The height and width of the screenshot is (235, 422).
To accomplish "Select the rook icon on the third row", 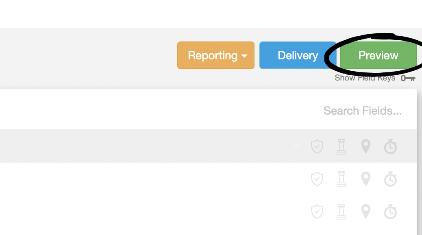I will pos(342,211).
